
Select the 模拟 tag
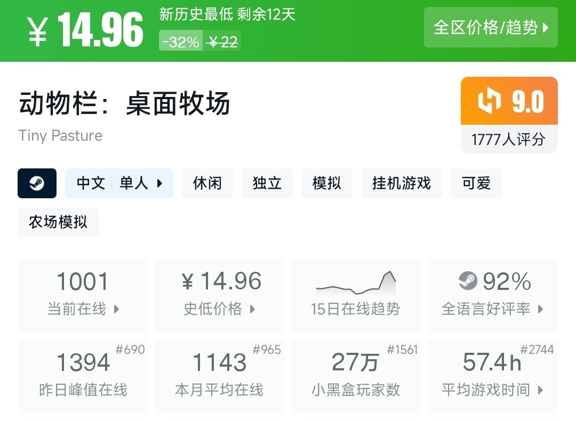click(327, 183)
